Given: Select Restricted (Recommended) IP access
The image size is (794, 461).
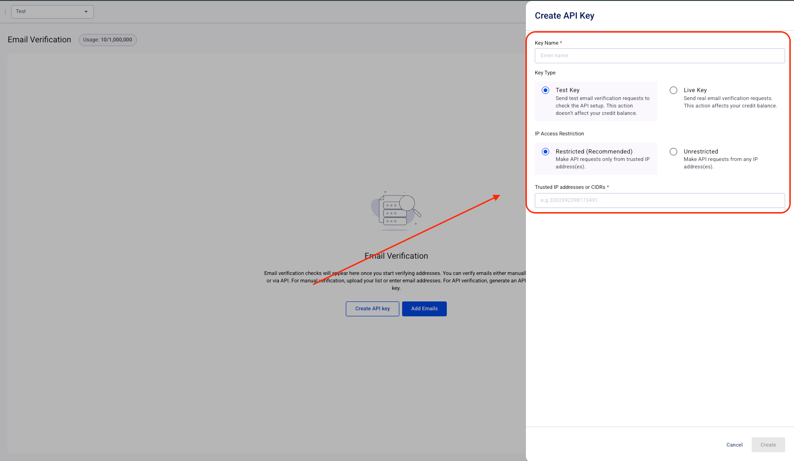Looking at the screenshot, I should point(545,152).
